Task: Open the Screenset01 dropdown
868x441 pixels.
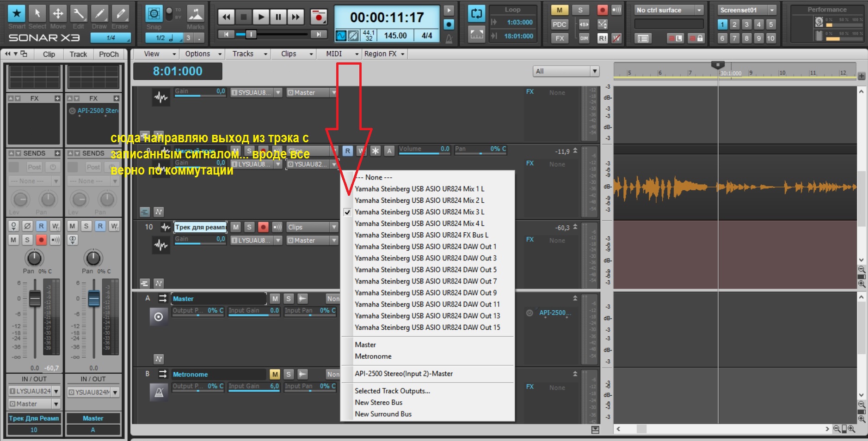Action: point(746,10)
